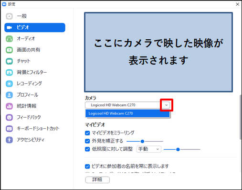Image resolution: width=242 pixels, height=190 pixels.
Task: Open the フィードバック tab
Action: coord(35,117)
